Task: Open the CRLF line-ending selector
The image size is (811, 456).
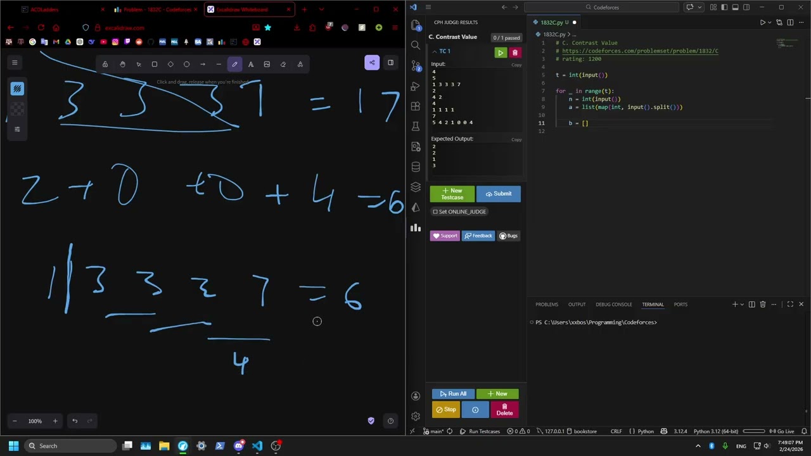Action: (616, 431)
